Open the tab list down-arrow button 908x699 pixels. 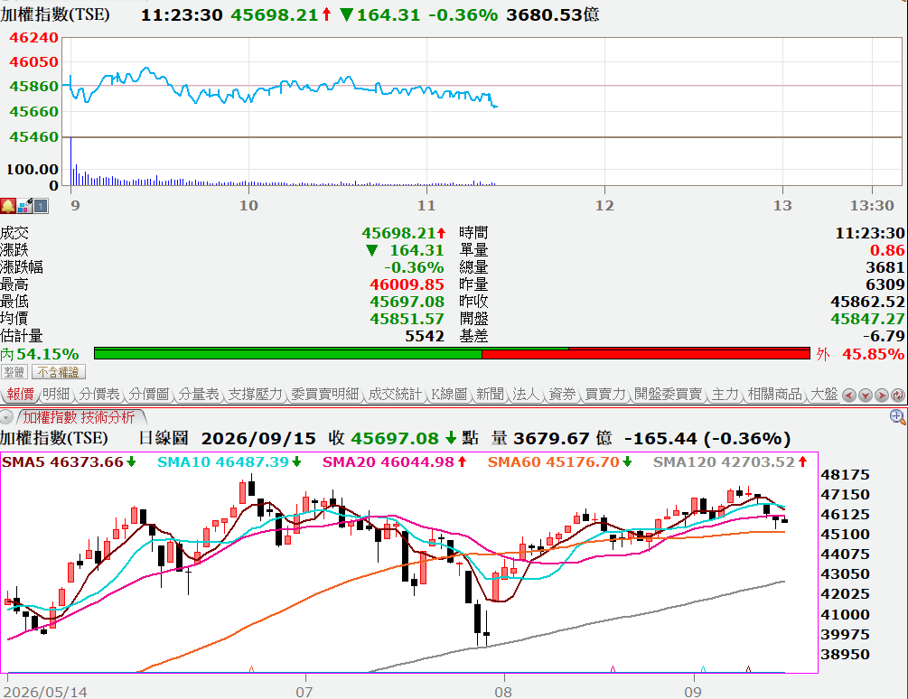tap(866, 396)
